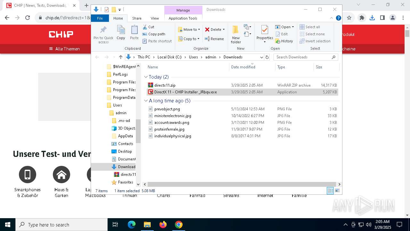
Task: Click Select none in ribbon
Action: coord(312,34)
